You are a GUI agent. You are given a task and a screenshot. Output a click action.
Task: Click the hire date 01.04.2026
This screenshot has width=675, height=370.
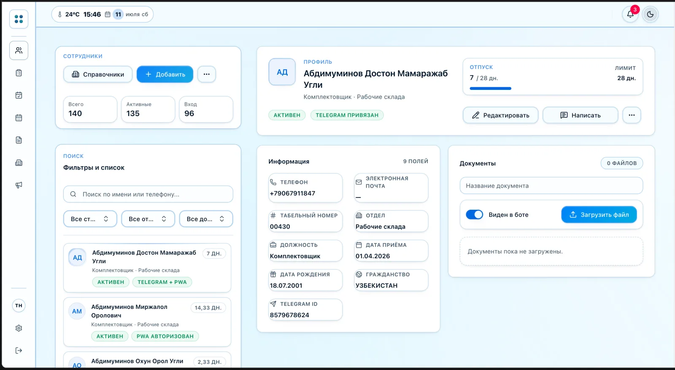(373, 256)
